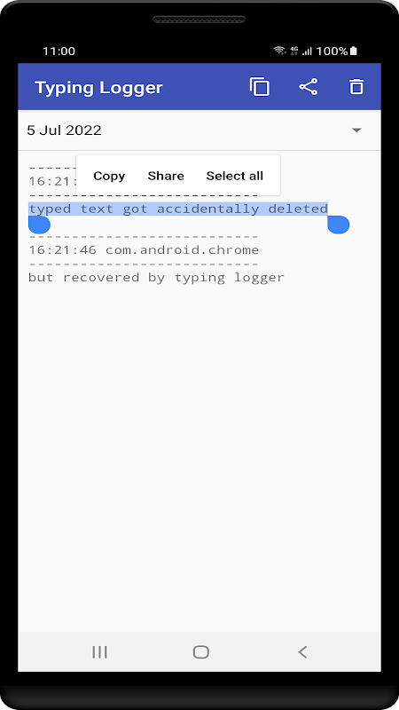Choose Copy in the selection popup
The width and height of the screenshot is (399, 710).
pyautogui.click(x=109, y=176)
